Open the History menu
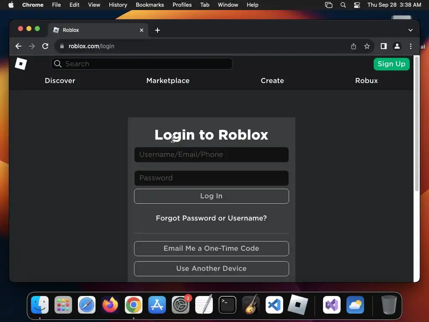 click(x=118, y=5)
